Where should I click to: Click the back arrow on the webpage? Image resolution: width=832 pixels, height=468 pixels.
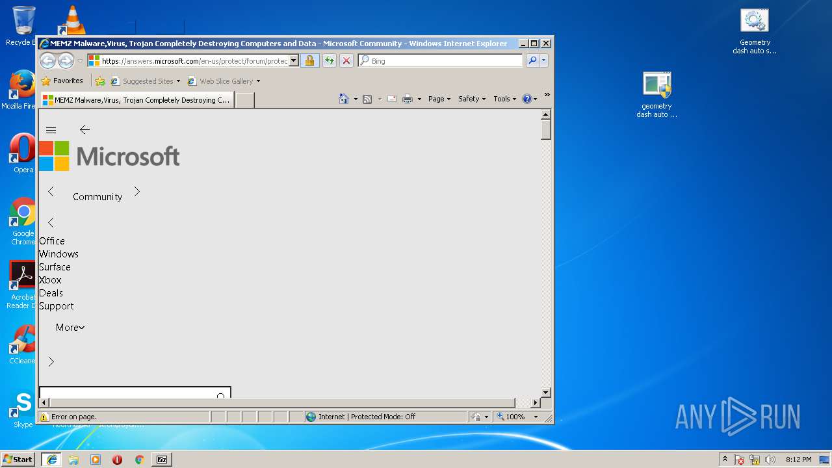click(84, 130)
